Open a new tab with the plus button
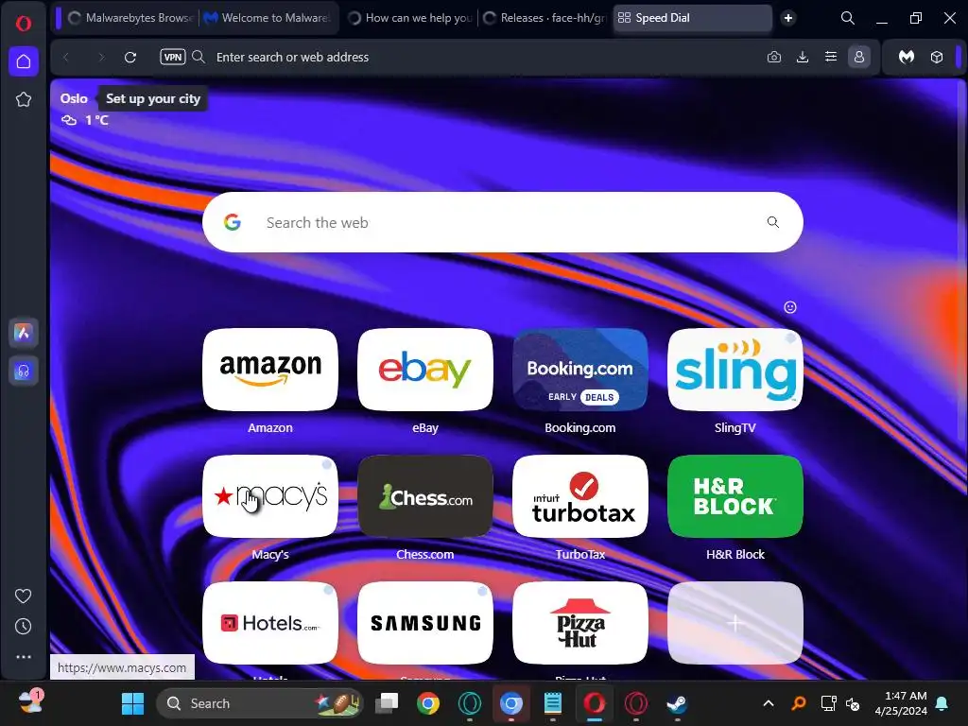Screen dimensions: 968x726 (x=787, y=18)
